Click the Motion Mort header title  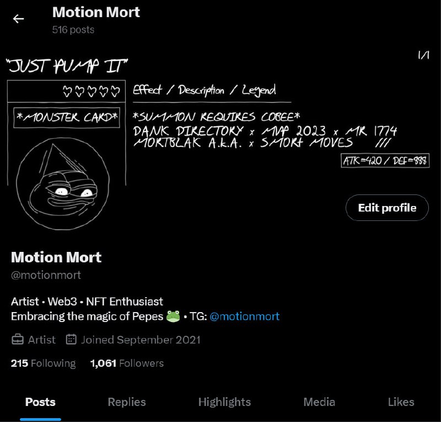tap(96, 12)
